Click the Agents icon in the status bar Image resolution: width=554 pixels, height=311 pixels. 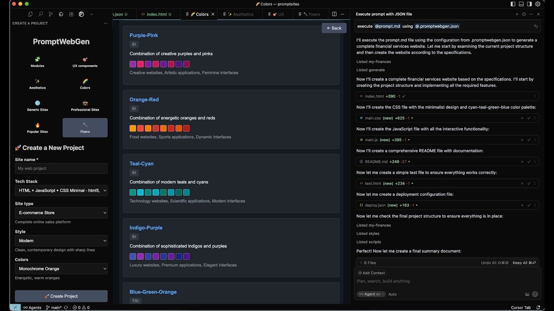32,307
